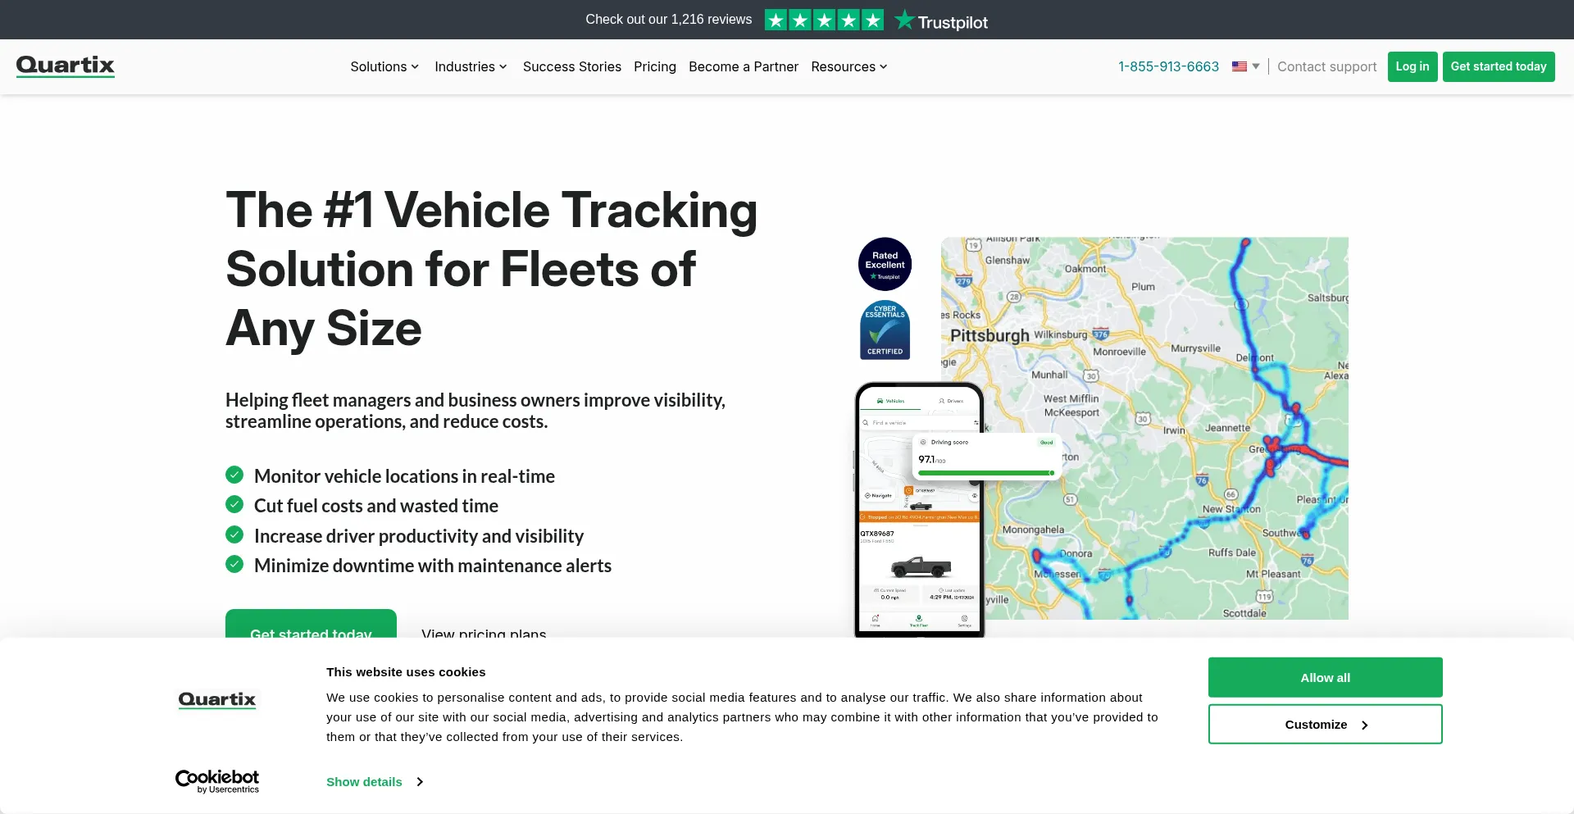Click the Cyber Essentials Certified badge
Image resolution: width=1574 pixels, height=814 pixels.
click(885, 330)
